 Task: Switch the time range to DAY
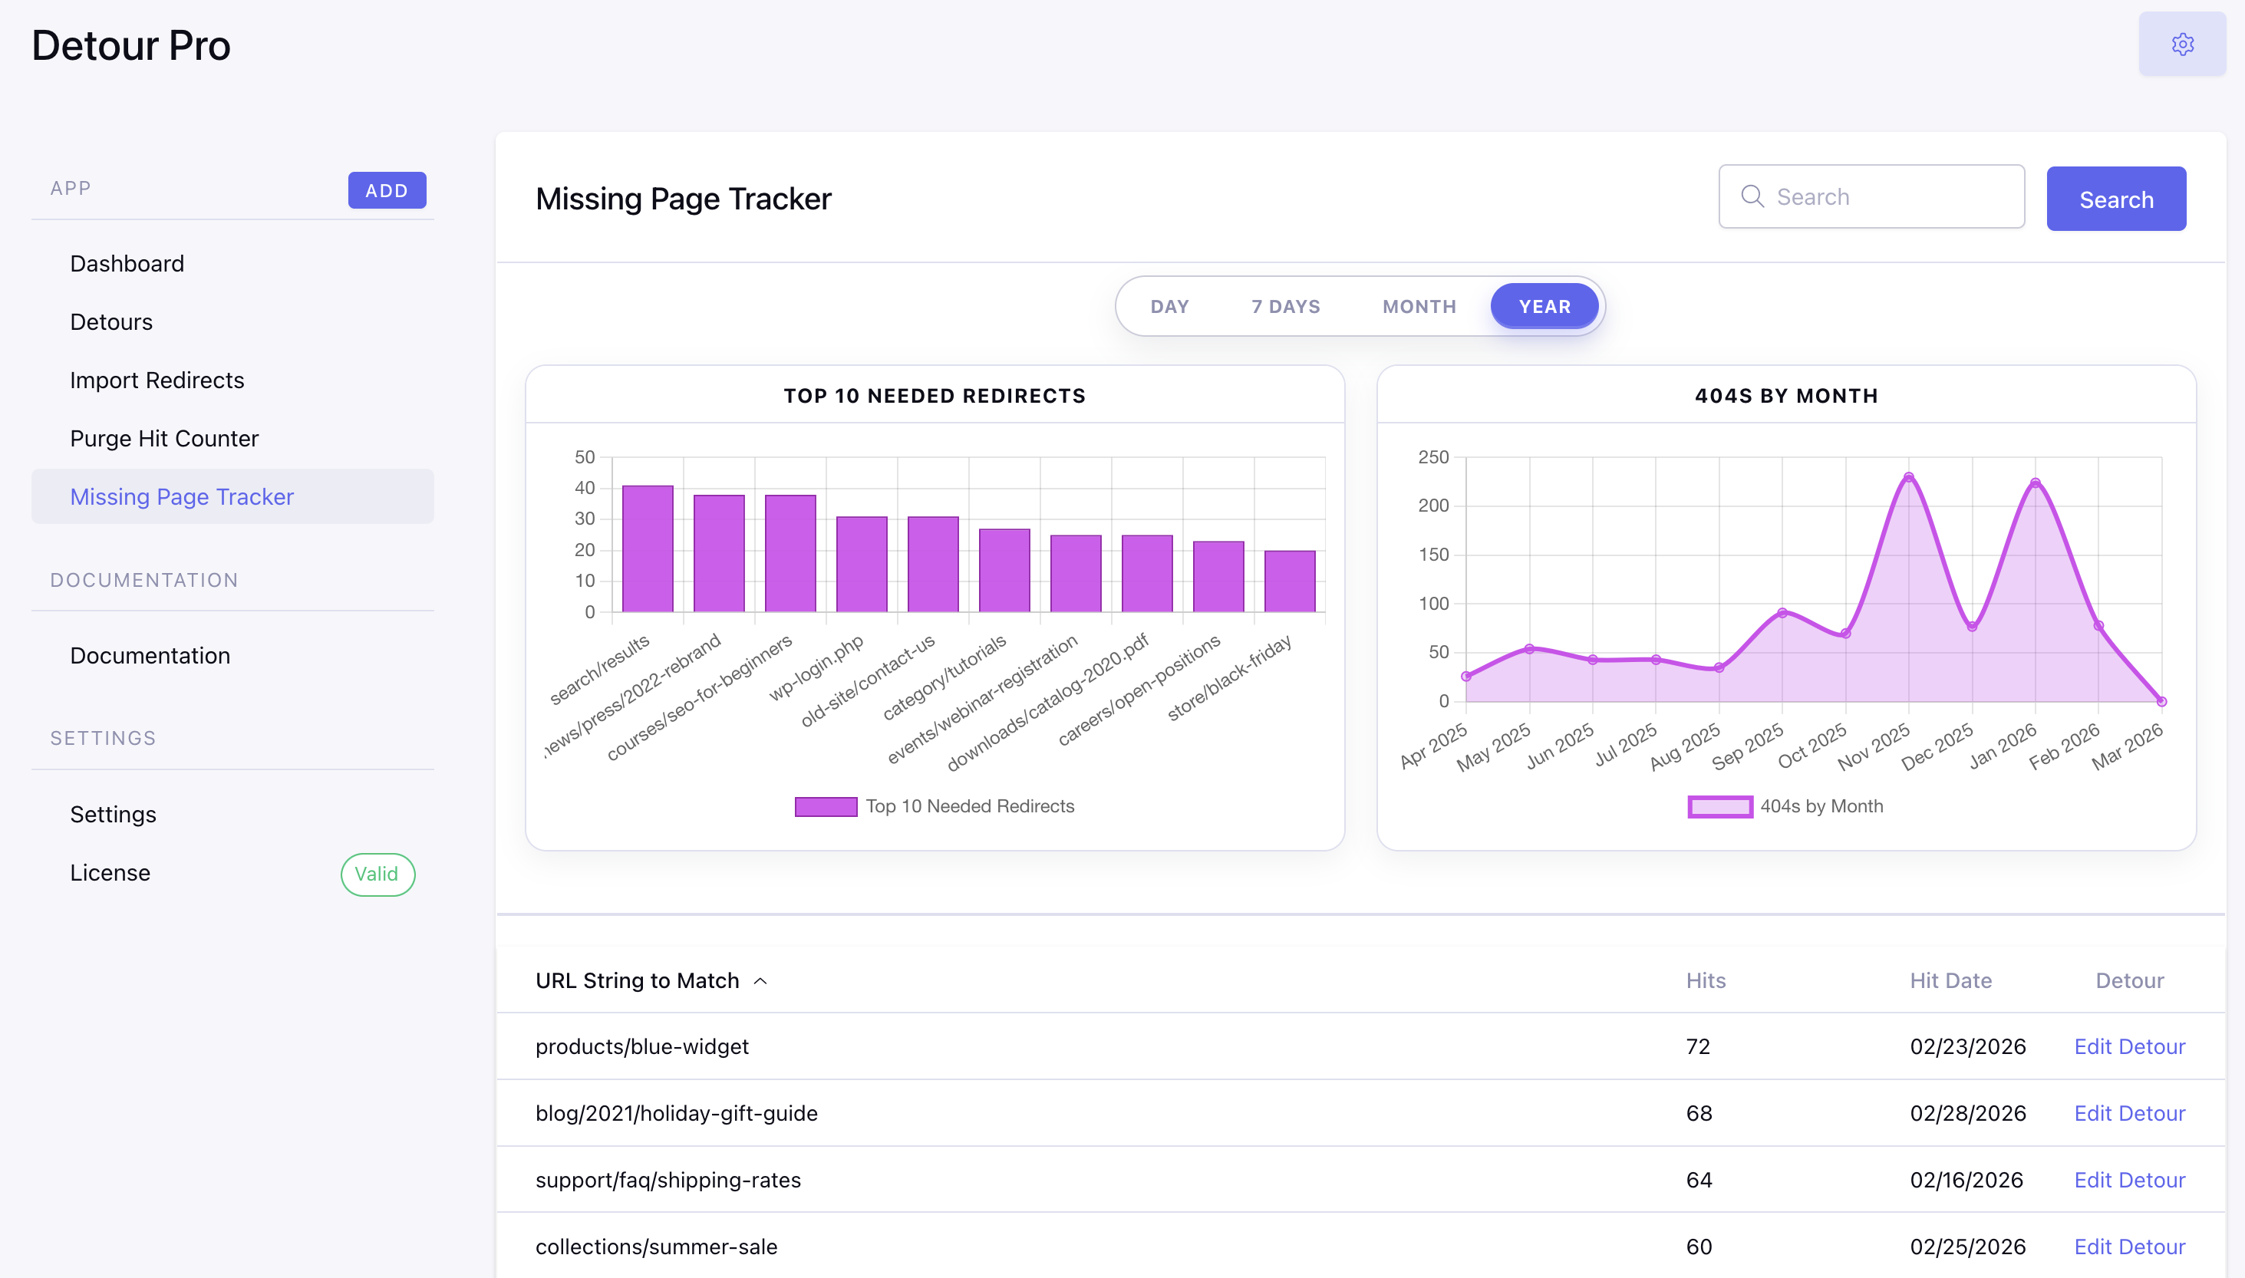[x=1169, y=306]
